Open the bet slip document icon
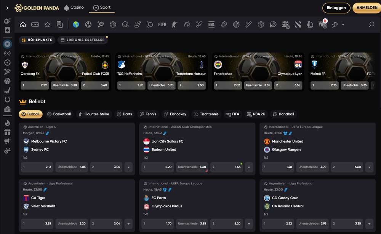 [60, 24]
